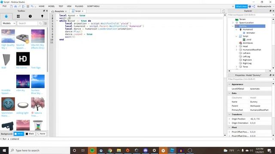Click the help question mark icon
275x154 pixels.
250,6
